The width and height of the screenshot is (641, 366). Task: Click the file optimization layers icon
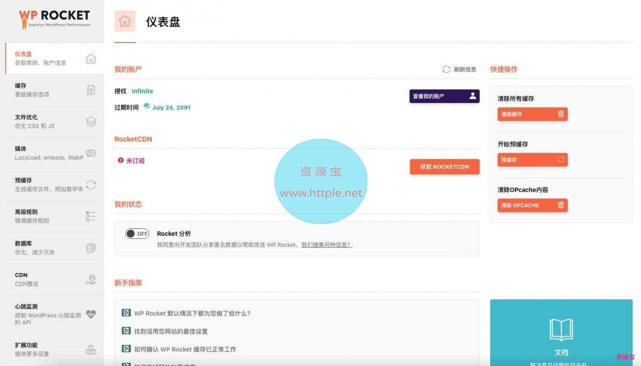click(91, 122)
